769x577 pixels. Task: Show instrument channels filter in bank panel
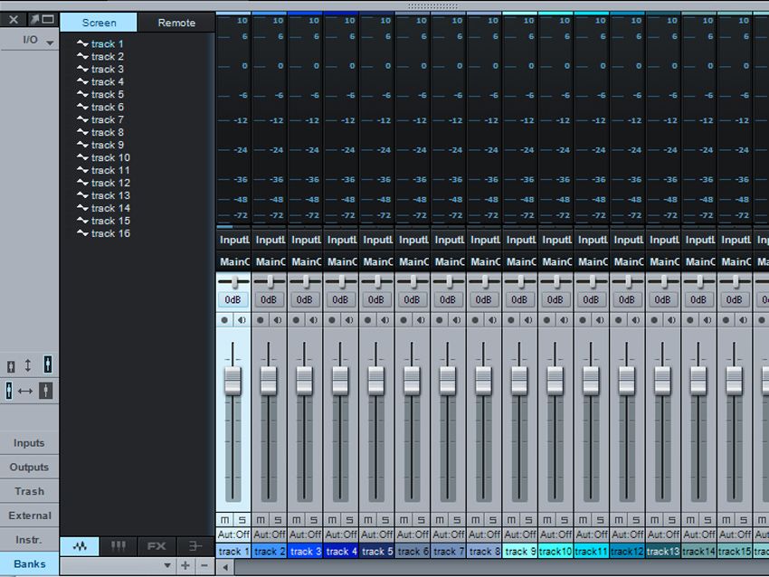tap(119, 546)
